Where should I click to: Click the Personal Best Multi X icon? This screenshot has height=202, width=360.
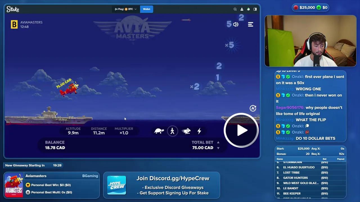pyautogui.click(x=28, y=192)
